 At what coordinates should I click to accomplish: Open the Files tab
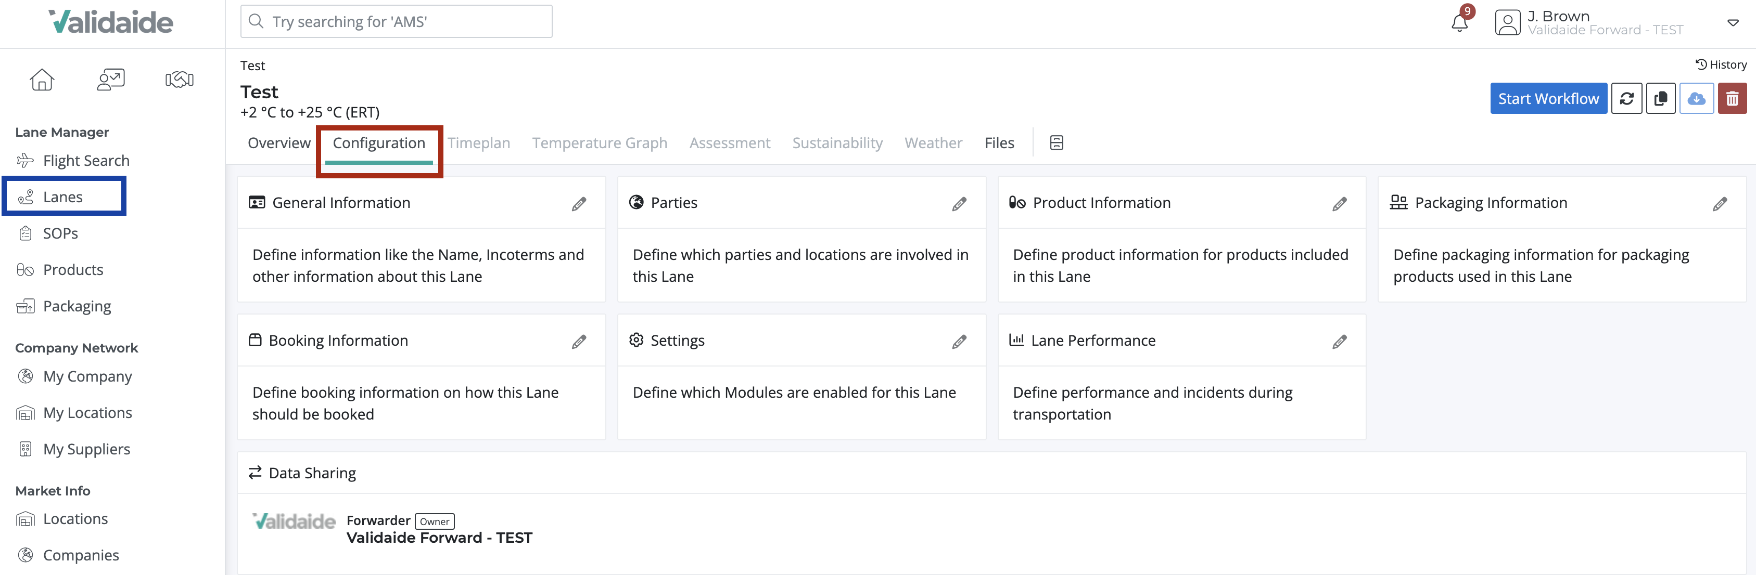click(999, 143)
